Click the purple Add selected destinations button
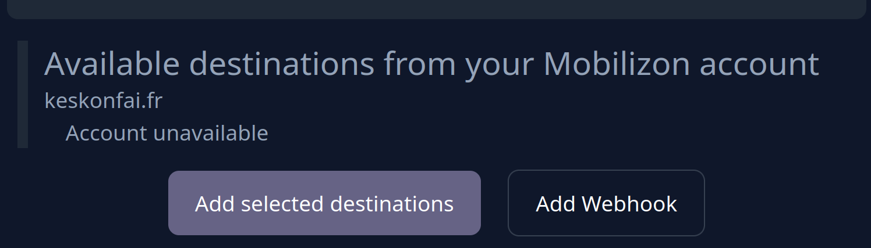 pyautogui.click(x=324, y=203)
